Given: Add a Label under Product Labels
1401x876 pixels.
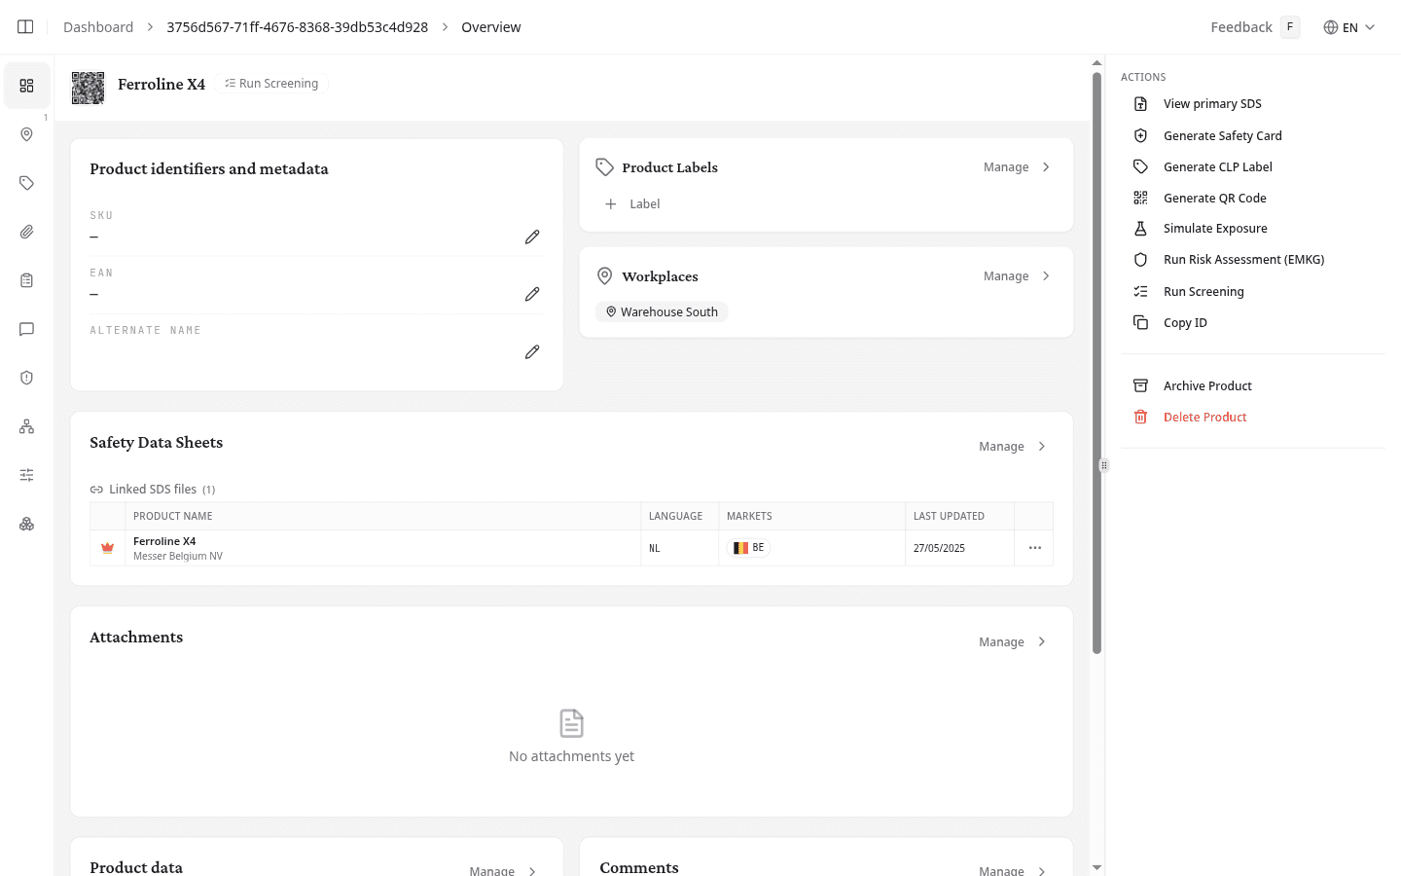Looking at the screenshot, I should click(632, 204).
